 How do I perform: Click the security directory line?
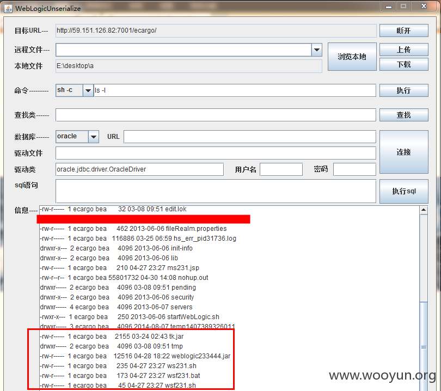tap(117, 297)
